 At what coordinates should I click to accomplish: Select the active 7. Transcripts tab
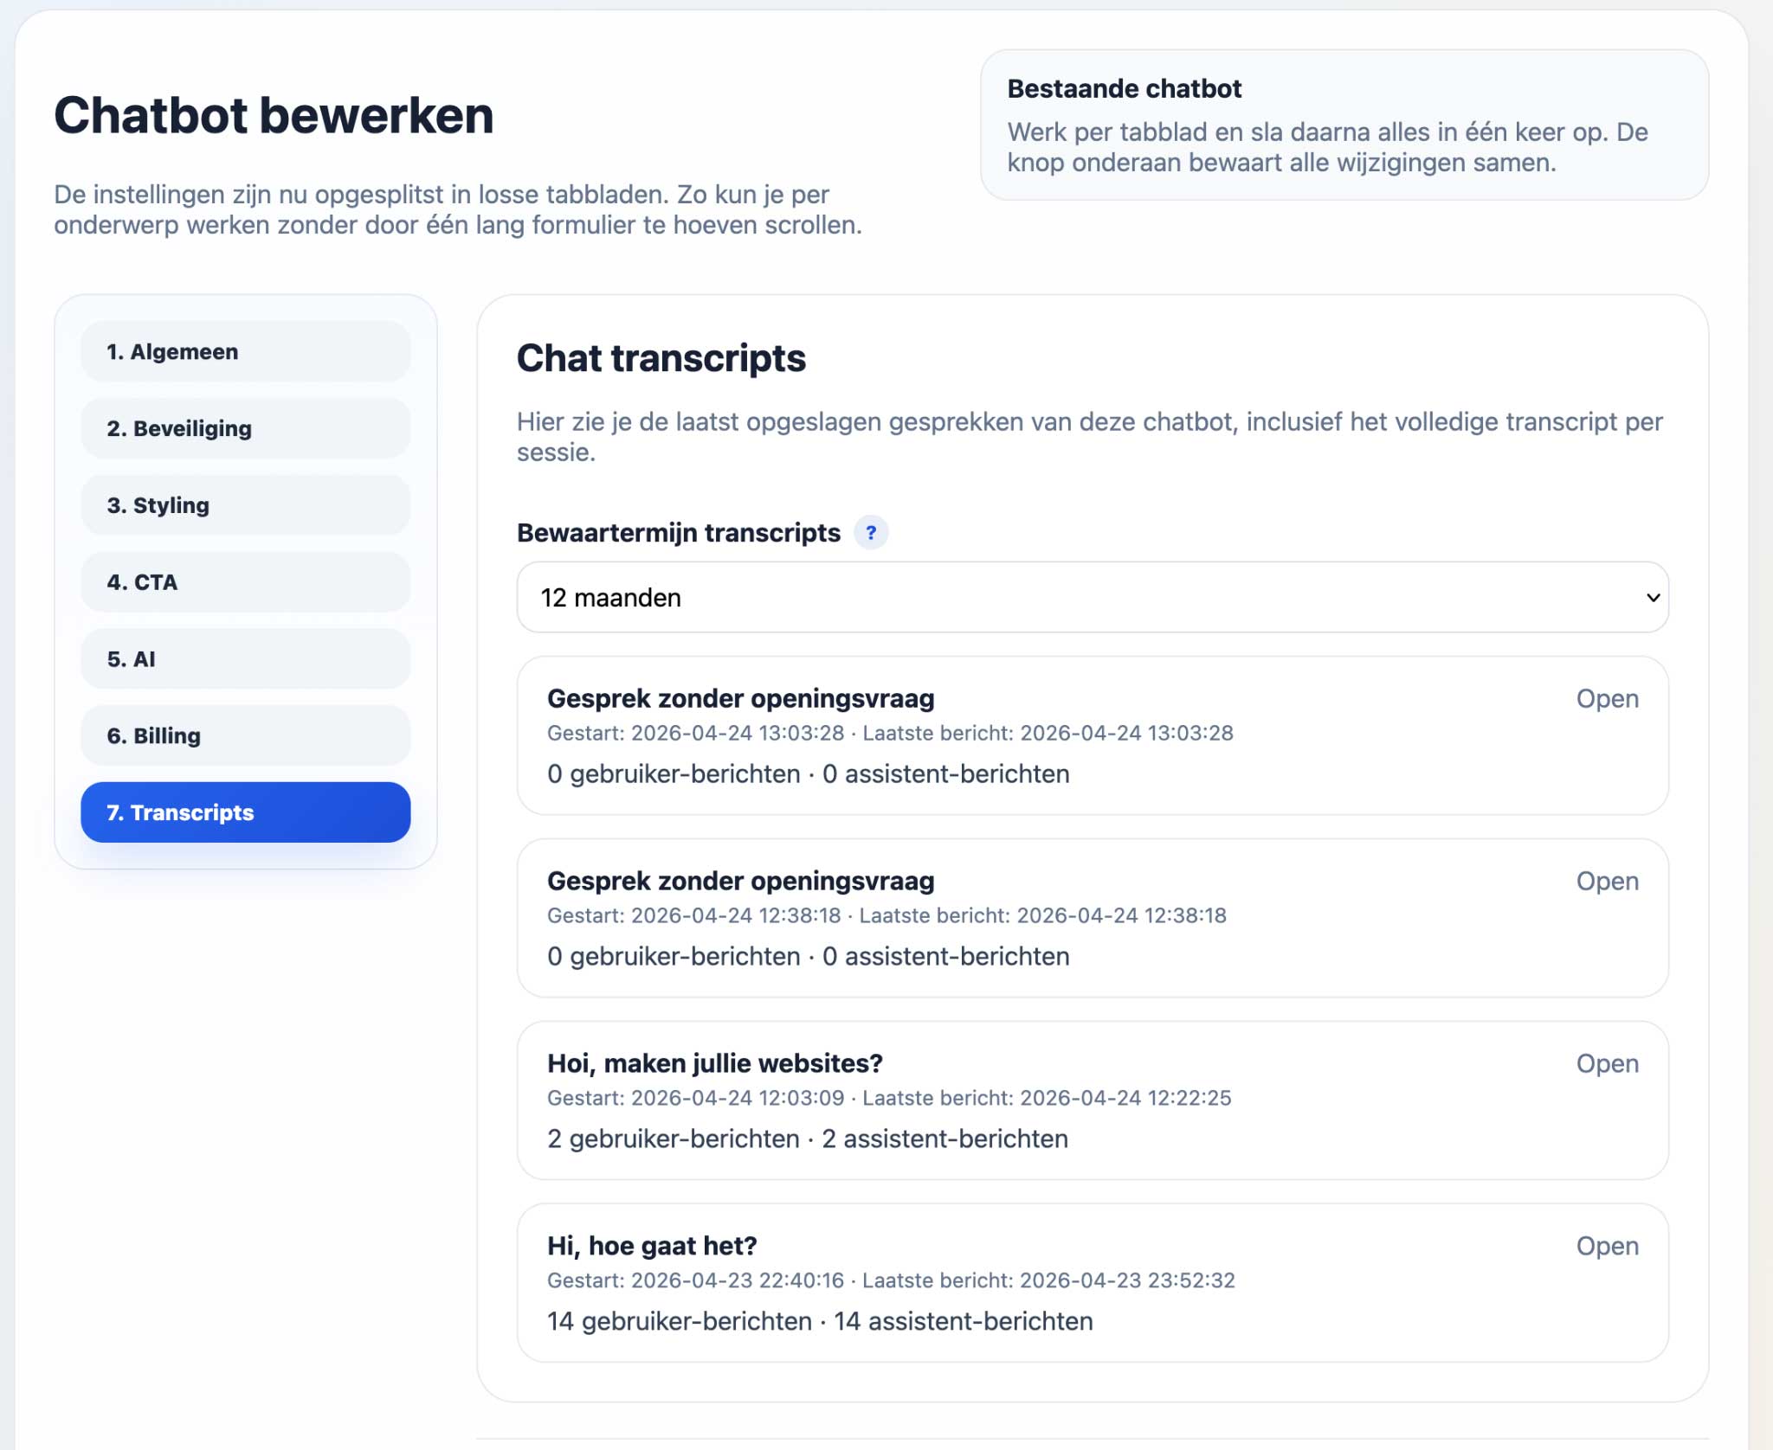coord(245,812)
